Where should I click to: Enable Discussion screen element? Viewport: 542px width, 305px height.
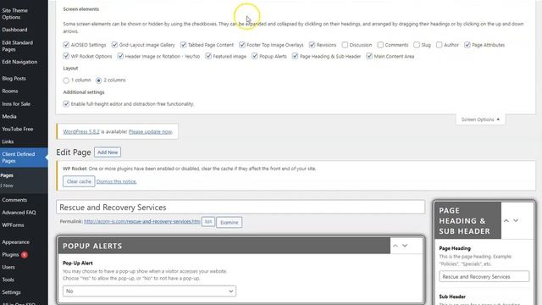click(x=345, y=45)
